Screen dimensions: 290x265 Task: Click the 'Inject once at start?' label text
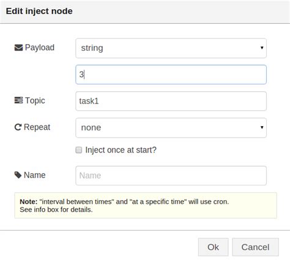121,150
